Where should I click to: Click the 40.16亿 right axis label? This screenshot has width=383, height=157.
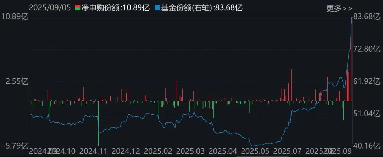pos(367,146)
